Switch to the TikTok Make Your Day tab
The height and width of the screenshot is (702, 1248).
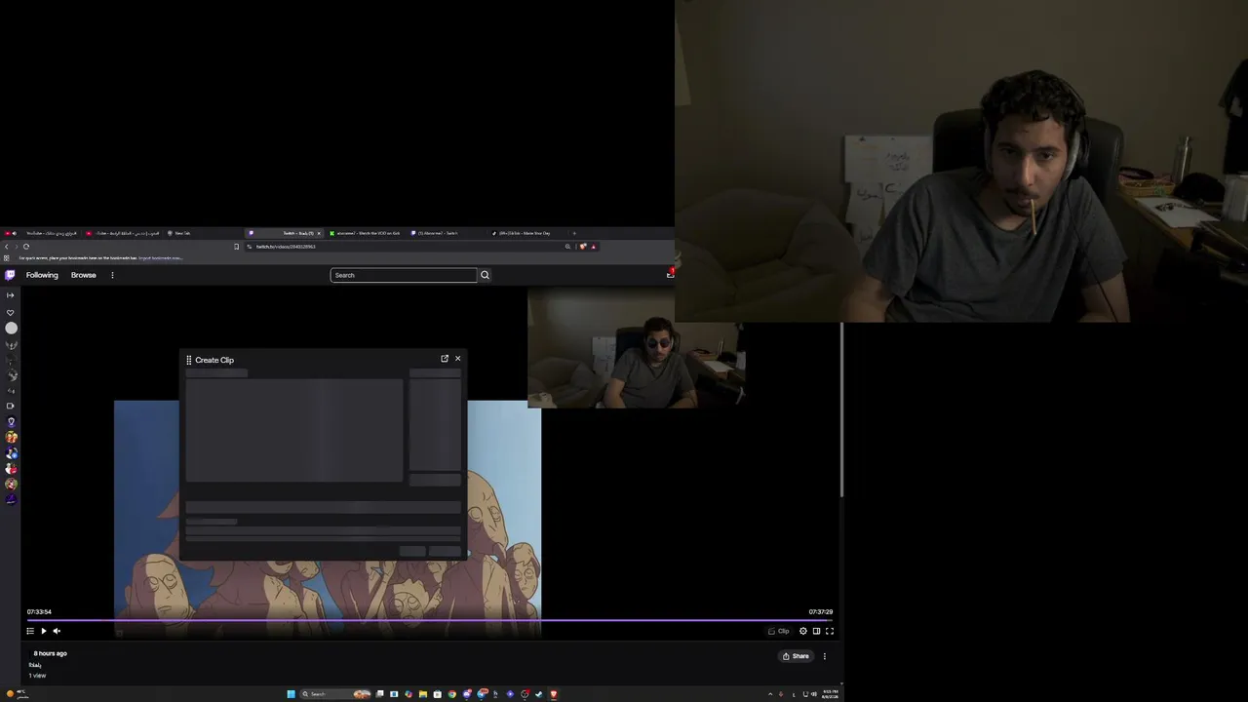tap(527, 233)
